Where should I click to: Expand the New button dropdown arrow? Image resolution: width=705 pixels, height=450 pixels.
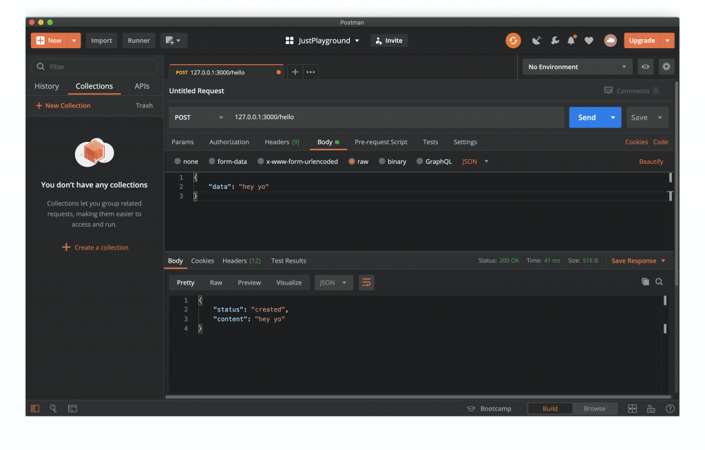click(74, 41)
